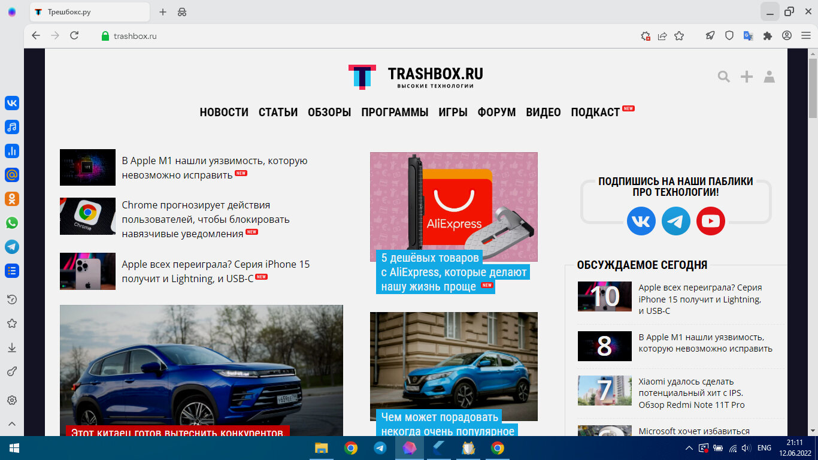Image resolution: width=818 pixels, height=460 pixels.
Task: Switch ENG keyboard language in tray
Action: point(764,448)
